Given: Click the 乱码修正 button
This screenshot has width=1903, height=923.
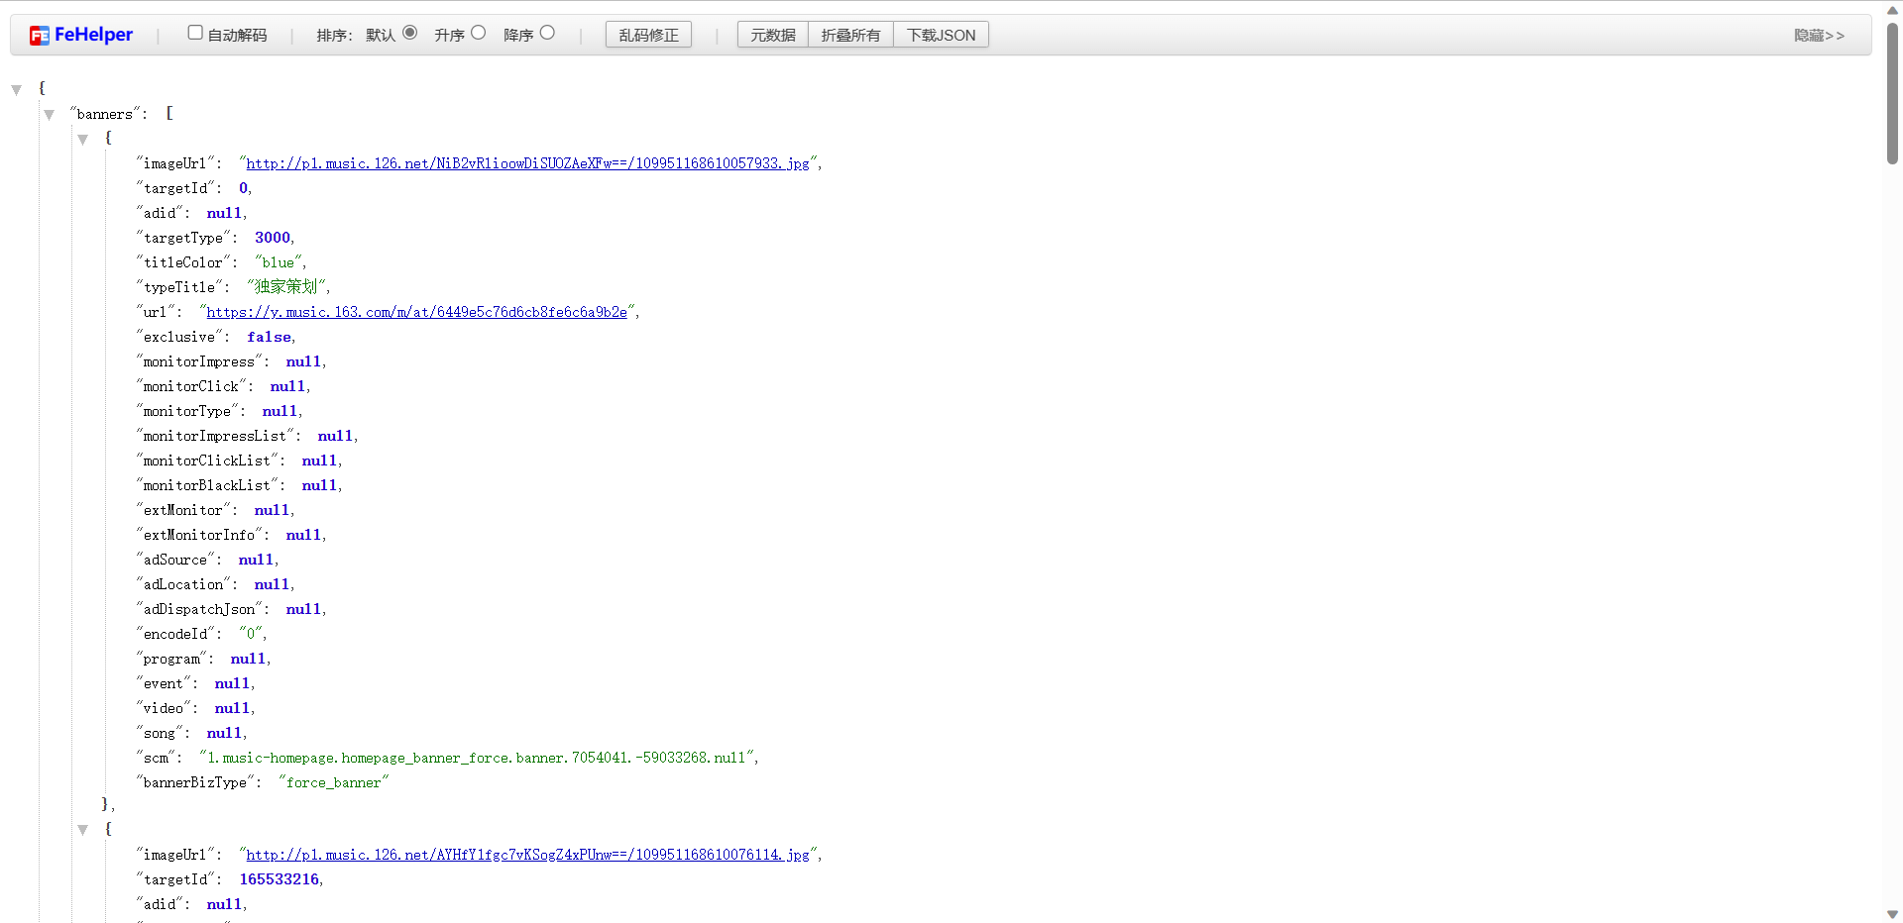Looking at the screenshot, I should pos(648,35).
